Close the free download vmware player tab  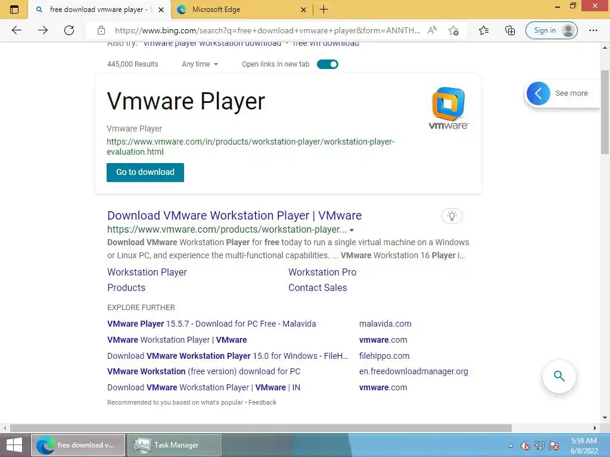click(161, 10)
